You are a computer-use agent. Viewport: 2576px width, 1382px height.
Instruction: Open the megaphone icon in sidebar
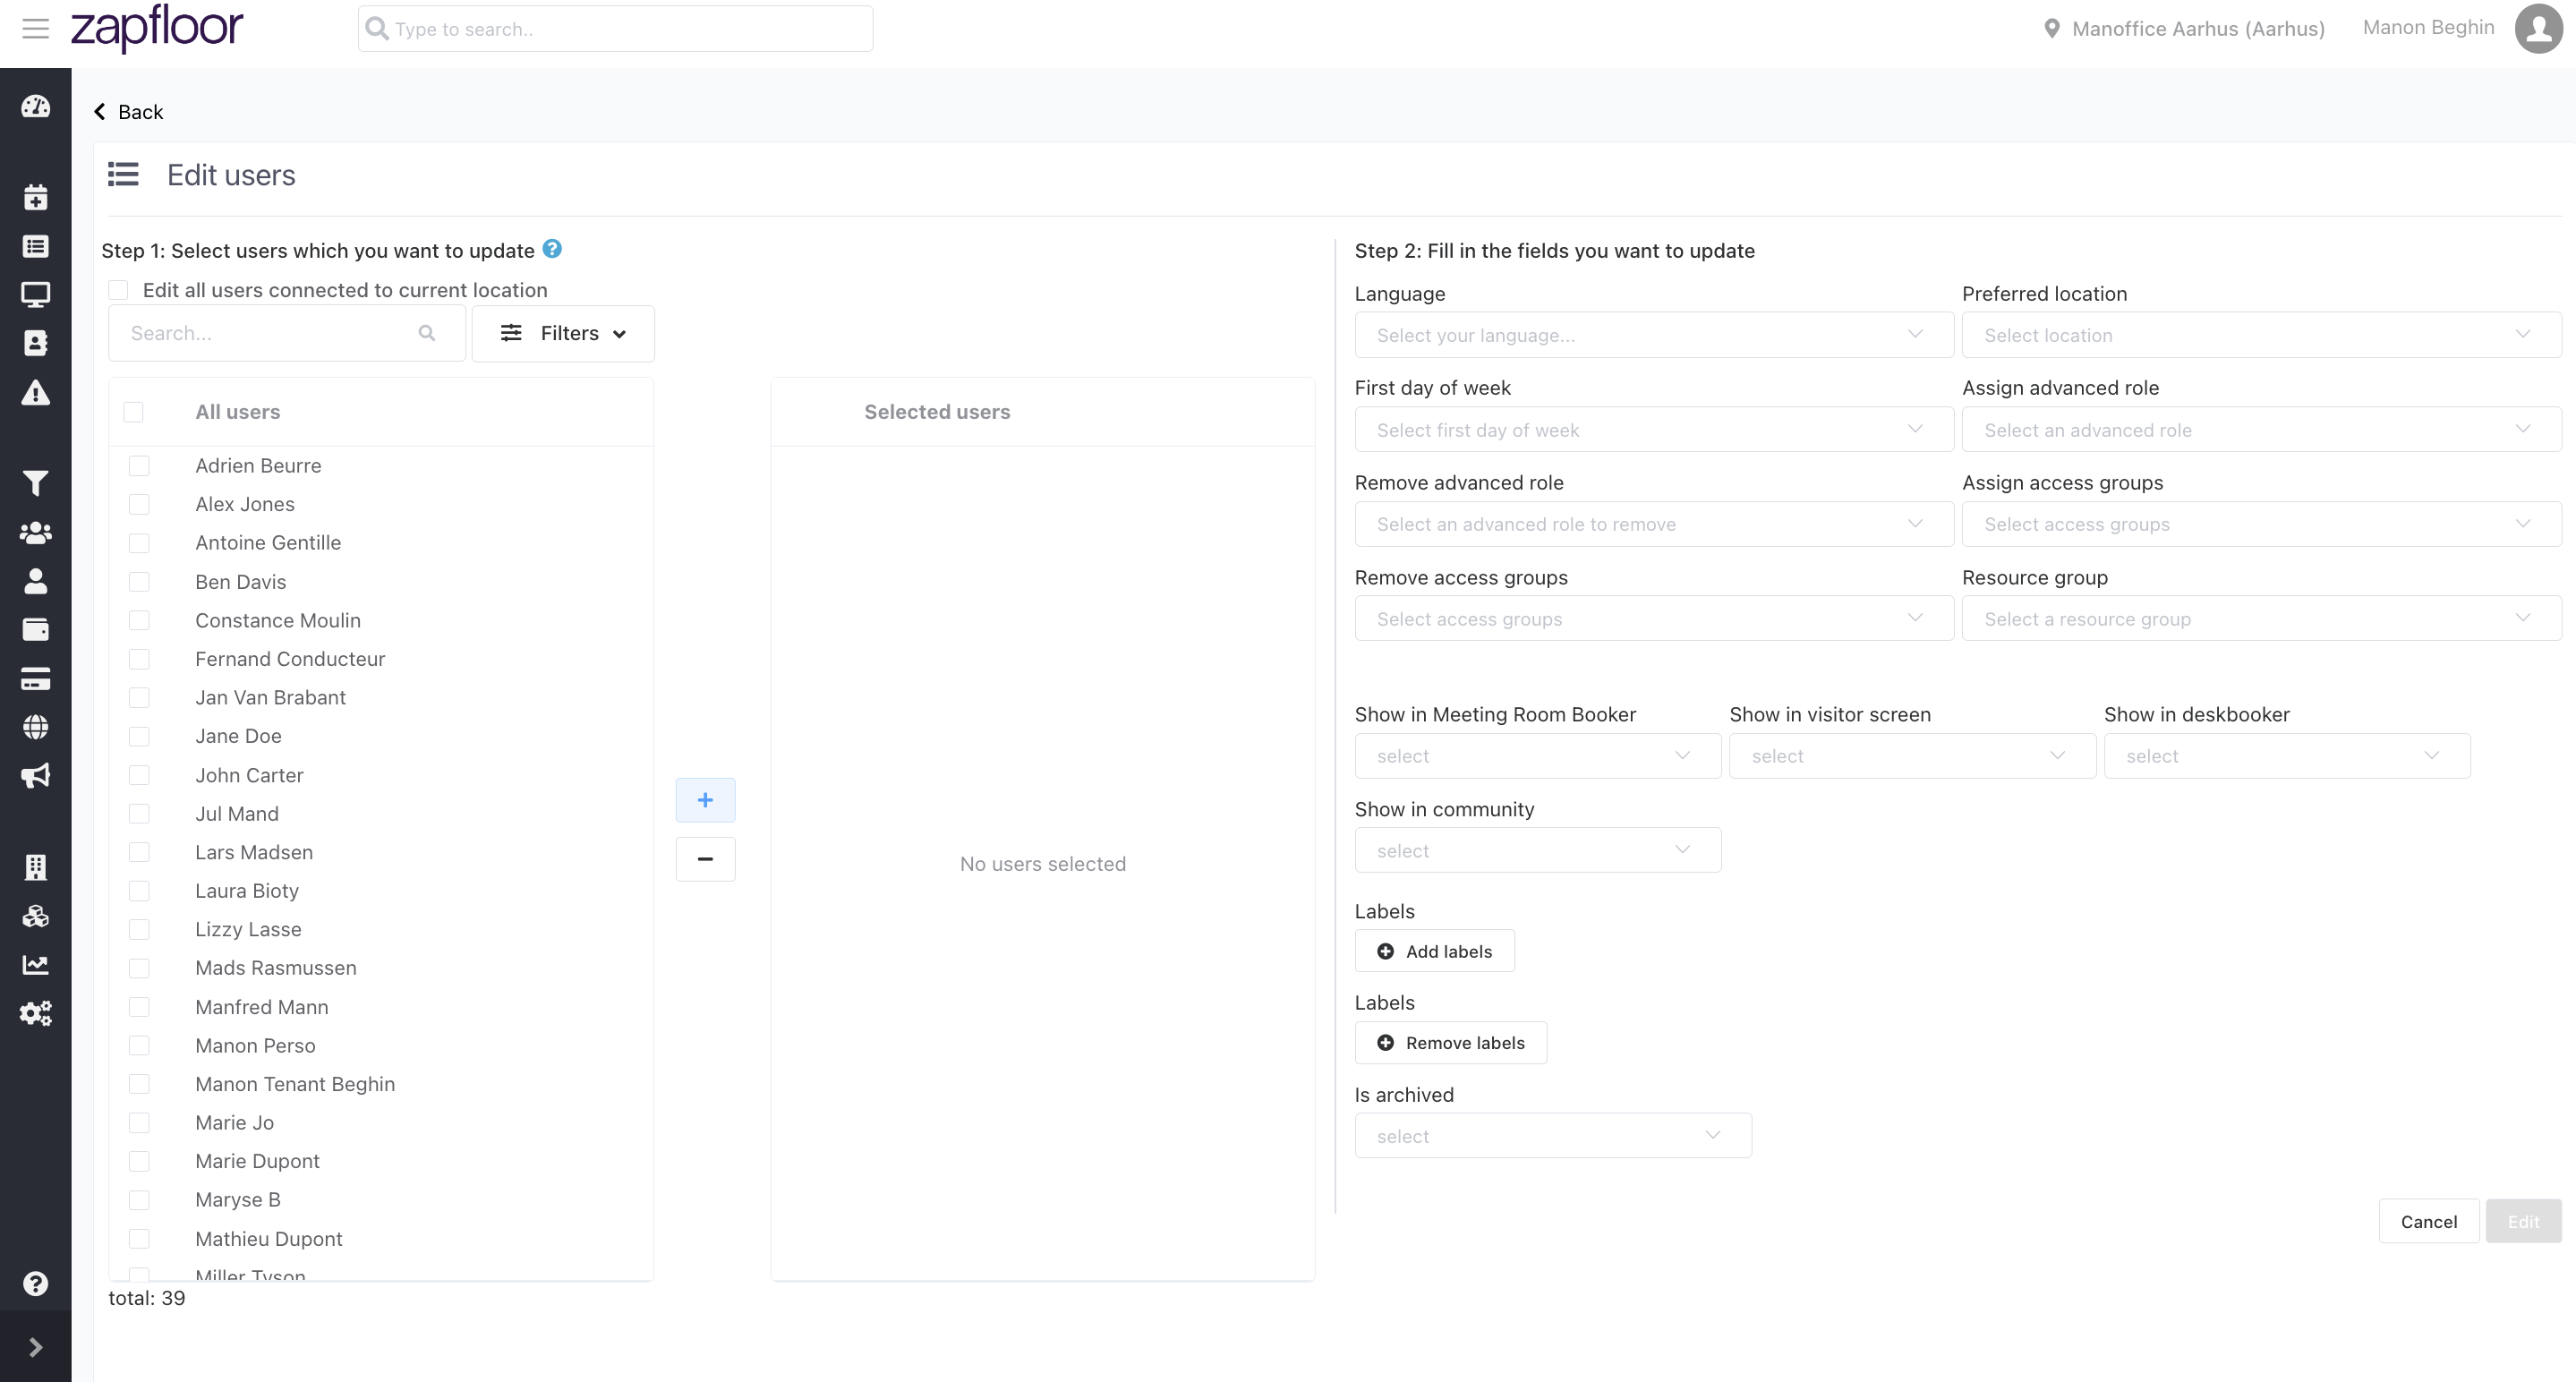(36, 775)
